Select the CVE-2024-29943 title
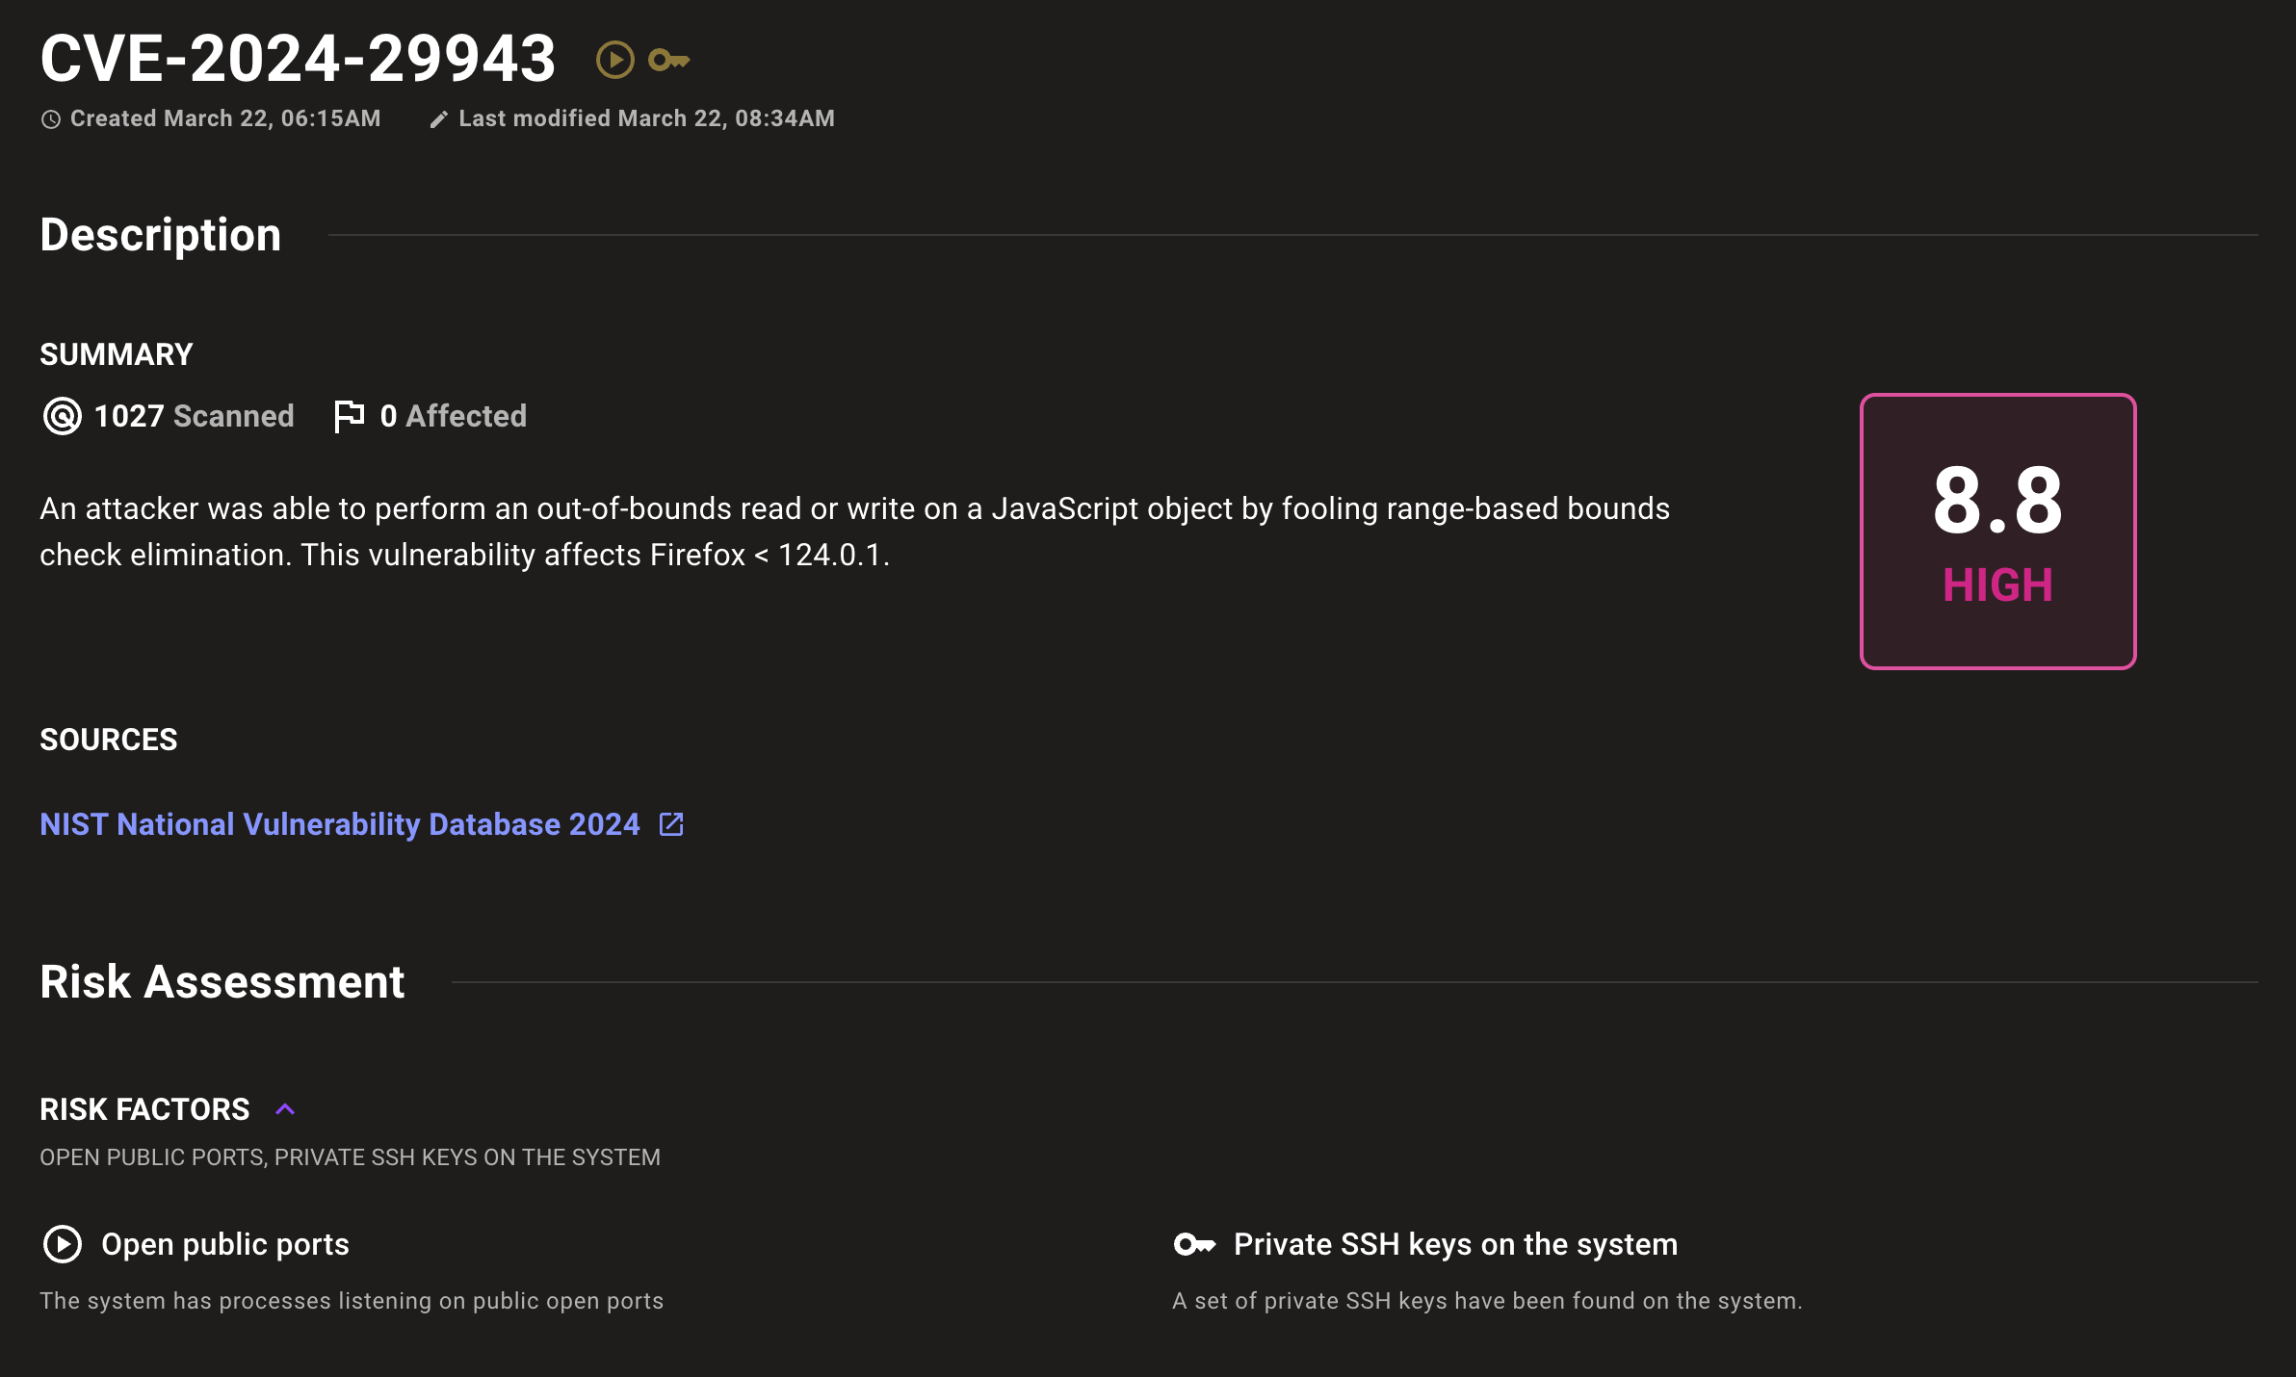Viewport: 2296px width, 1377px height. click(297, 58)
